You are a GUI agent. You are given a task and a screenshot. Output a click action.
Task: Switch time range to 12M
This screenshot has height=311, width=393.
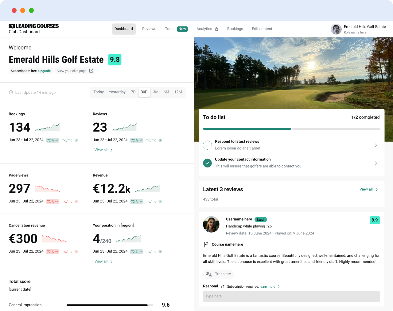pos(178,92)
